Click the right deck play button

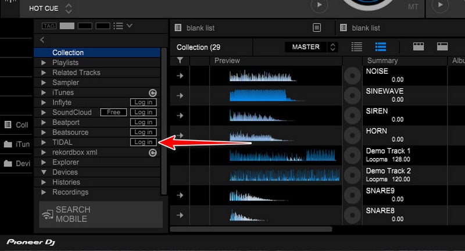point(441,5)
